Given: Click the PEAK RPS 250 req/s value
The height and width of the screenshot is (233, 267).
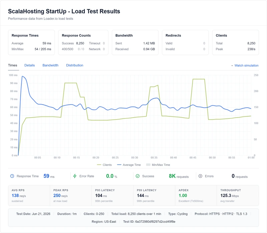Looking at the screenshot, I should (x=60, y=196).
